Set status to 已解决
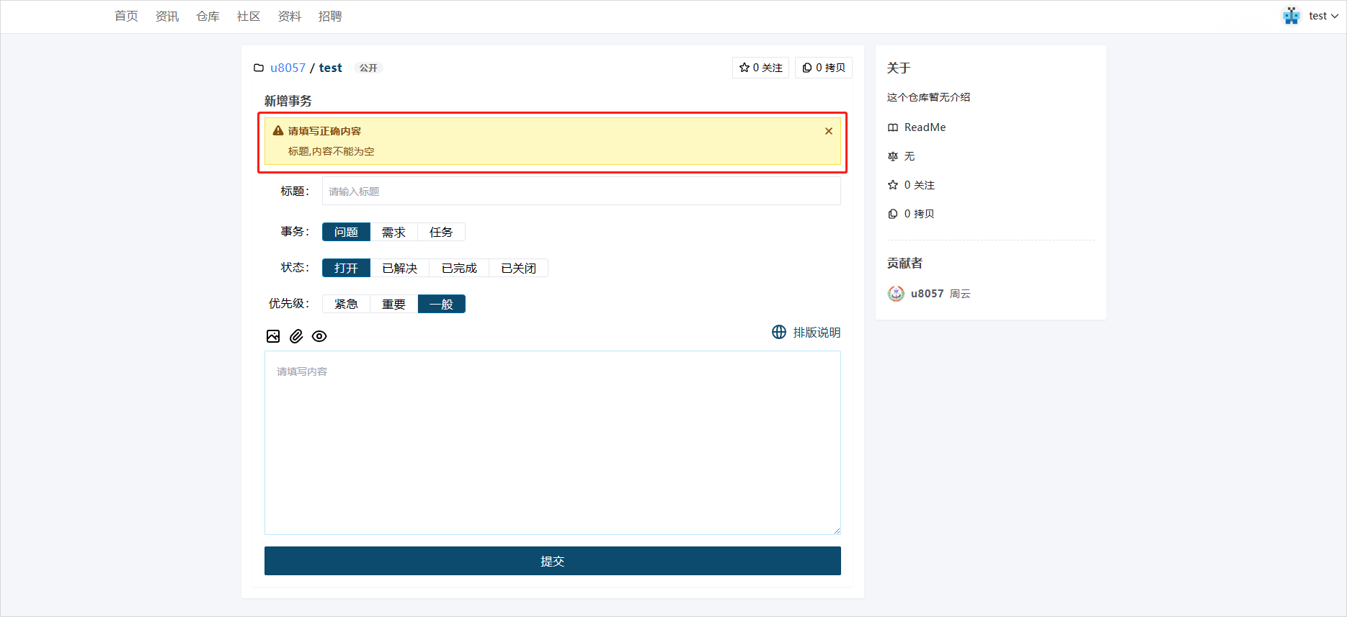The width and height of the screenshot is (1347, 617). click(399, 268)
